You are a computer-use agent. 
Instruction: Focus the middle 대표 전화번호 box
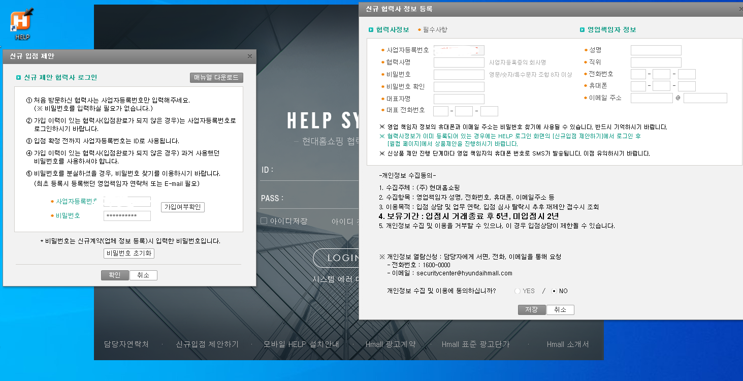(x=464, y=111)
